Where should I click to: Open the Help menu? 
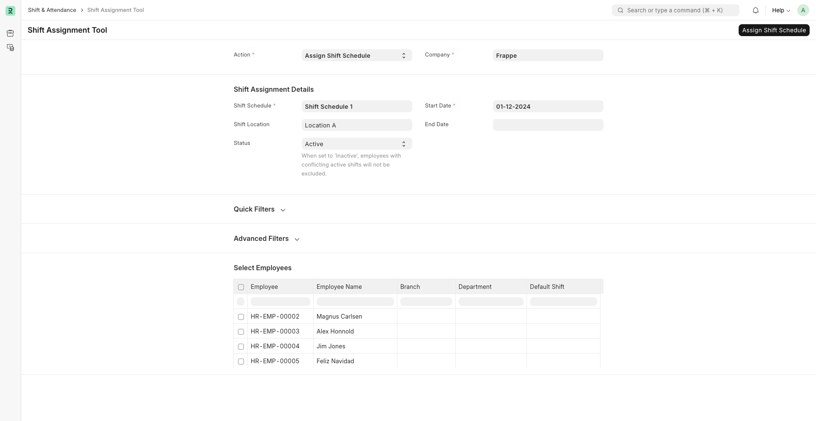click(780, 10)
